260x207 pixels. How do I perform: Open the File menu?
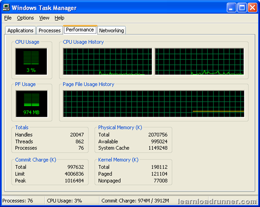(8, 18)
